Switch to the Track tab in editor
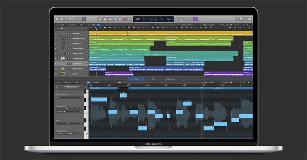Viewport: 307px width, 160px height. [136, 79]
